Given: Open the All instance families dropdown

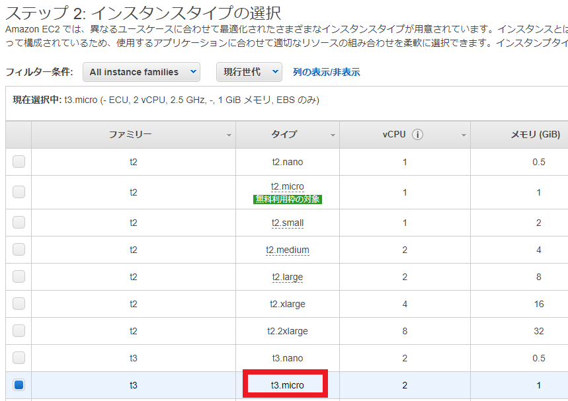Looking at the screenshot, I should coord(142,72).
